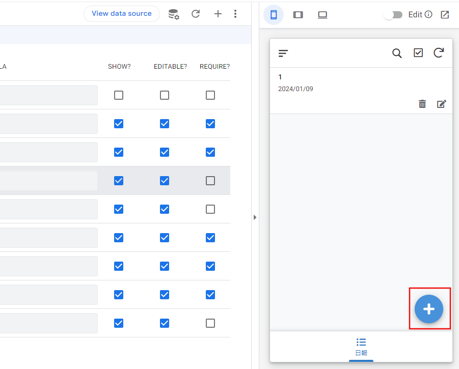Switch preview to tablet view
The height and width of the screenshot is (369, 459).
coord(298,15)
